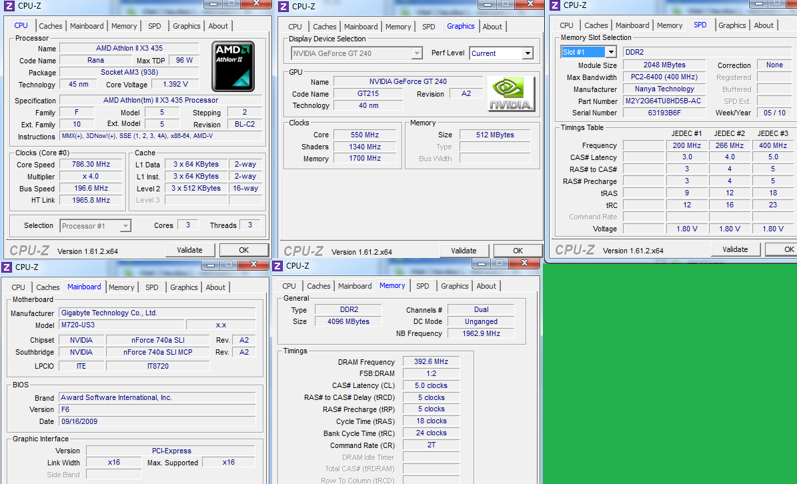Click the CPU-Z title icon of the processor window

tap(7, 6)
